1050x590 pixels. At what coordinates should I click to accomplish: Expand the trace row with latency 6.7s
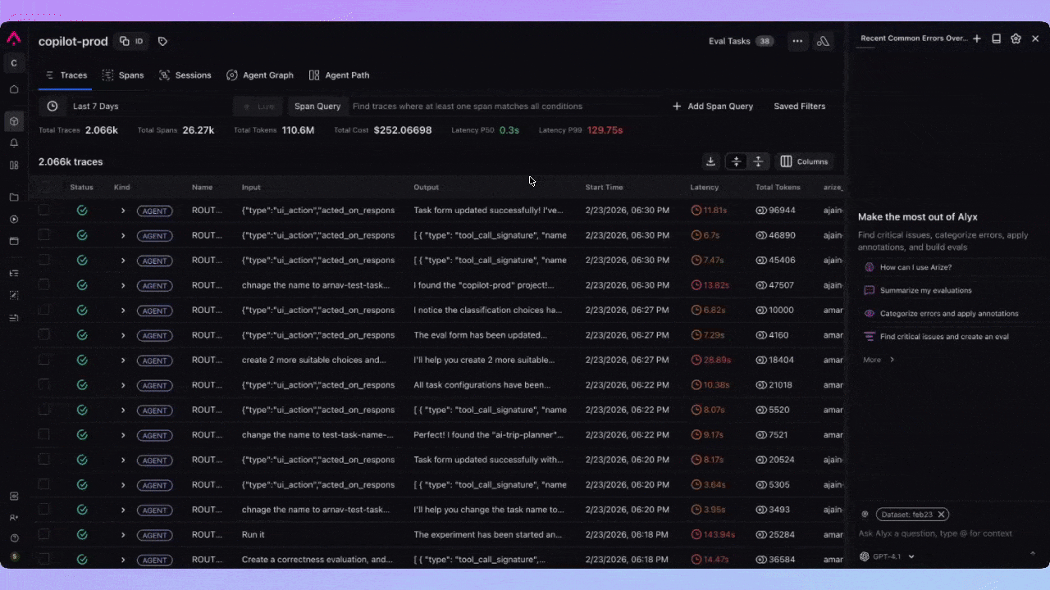(123, 235)
